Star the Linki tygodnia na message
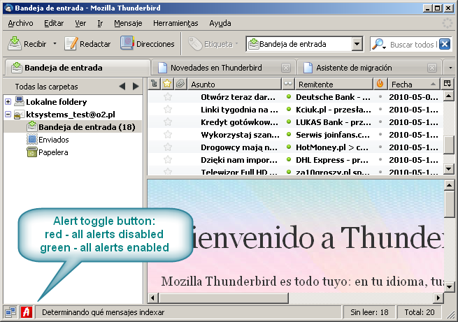Viewport: 458px width, 322px height. pyautogui.click(x=168, y=110)
